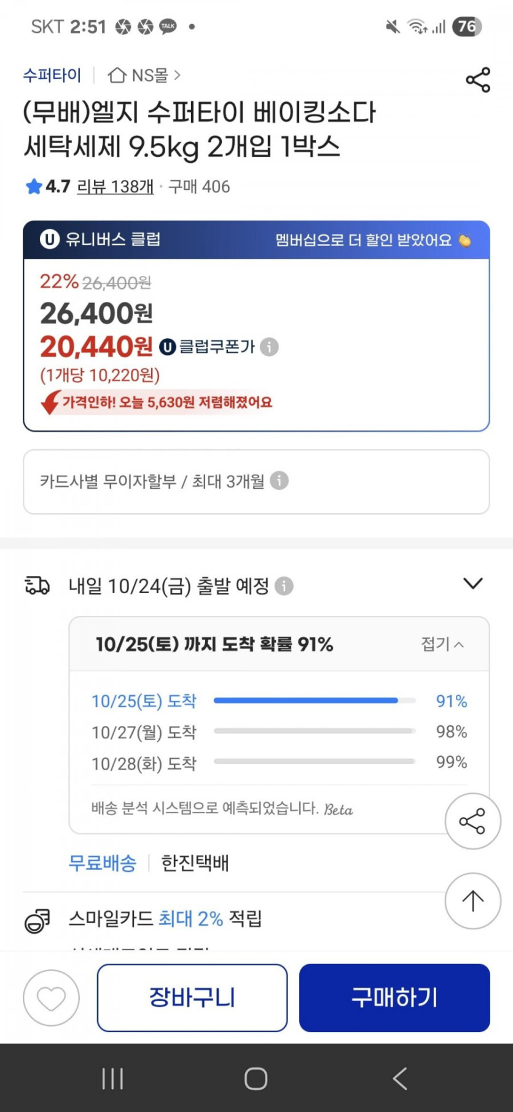This screenshot has height=1112, width=513.
Task: Open the 수퍼타이 brand link
Action: [x=52, y=76]
